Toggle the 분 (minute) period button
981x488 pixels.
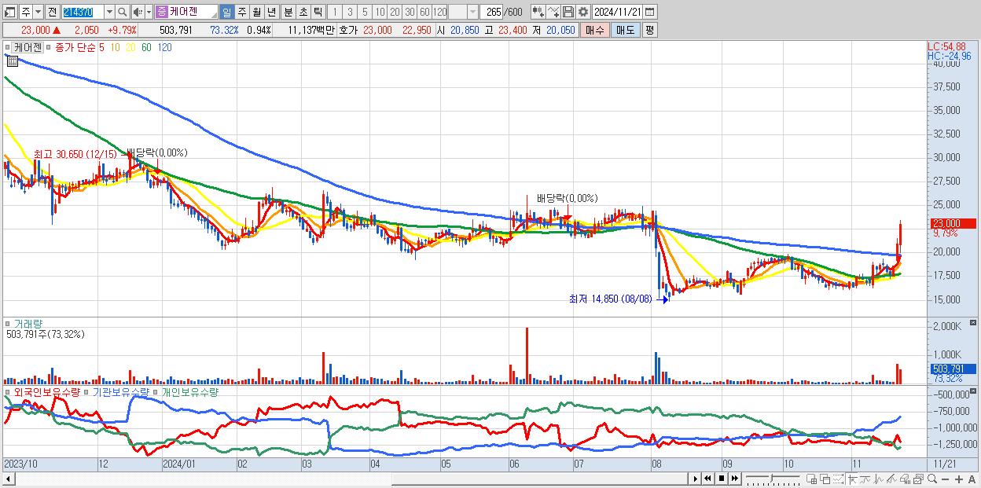(288, 12)
